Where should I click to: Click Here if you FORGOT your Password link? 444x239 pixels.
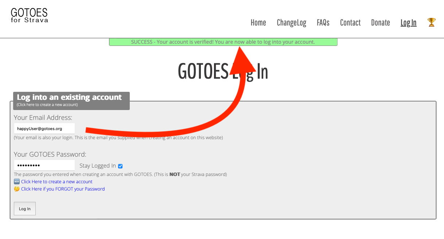click(63, 189)
